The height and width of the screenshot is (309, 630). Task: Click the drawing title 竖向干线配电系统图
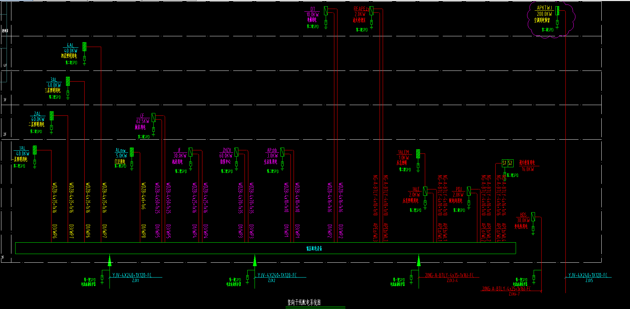point(304,302)
